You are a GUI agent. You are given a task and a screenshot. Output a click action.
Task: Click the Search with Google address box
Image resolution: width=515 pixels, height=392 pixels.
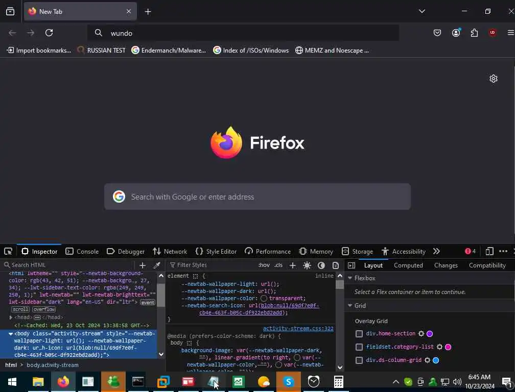257,197
